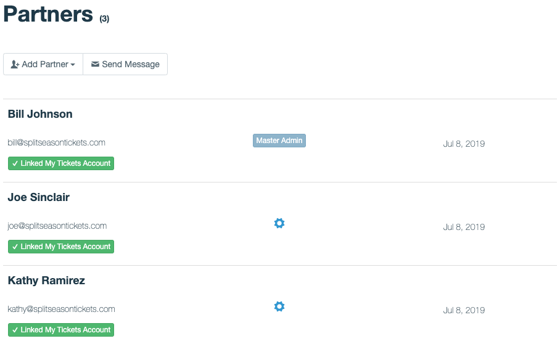Click the Master Admin badge
The image size is (560, 357).
[x=279, y=141]
